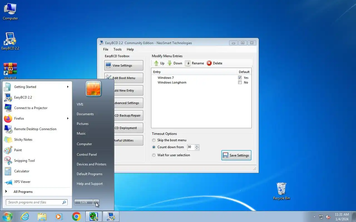This screenshot has width=356, height=222.
Task: Launch Firefox from Start menu
Action: 37,118
